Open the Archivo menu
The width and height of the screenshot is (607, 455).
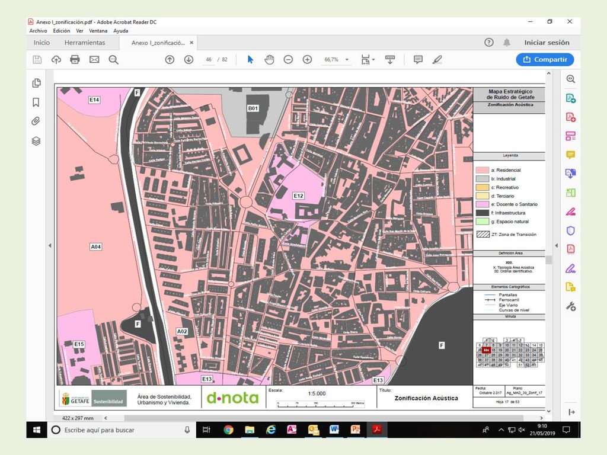(x=39, y=31)
